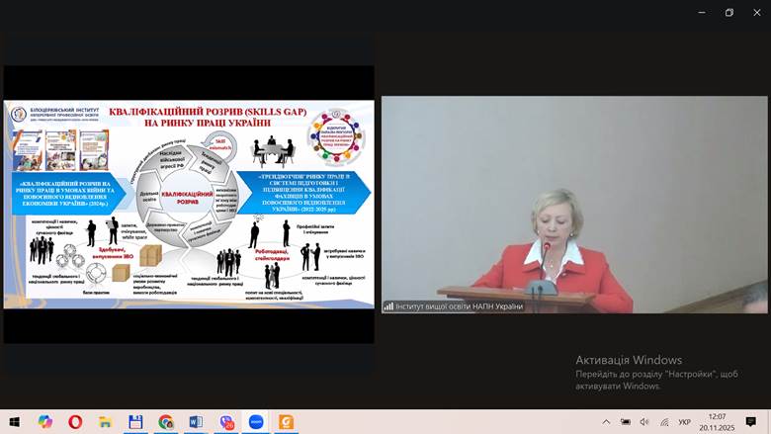Restore down the meeting window
The width and height of the screenshot is (771, 434).
coord(729,13)
